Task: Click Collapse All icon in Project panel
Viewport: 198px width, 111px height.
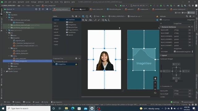Action: (x=43, y=9)
